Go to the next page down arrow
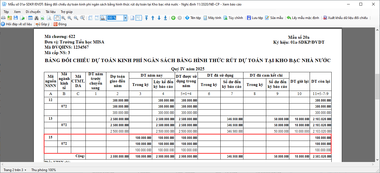Screen dimensions: 380x173 coord(159,18)
